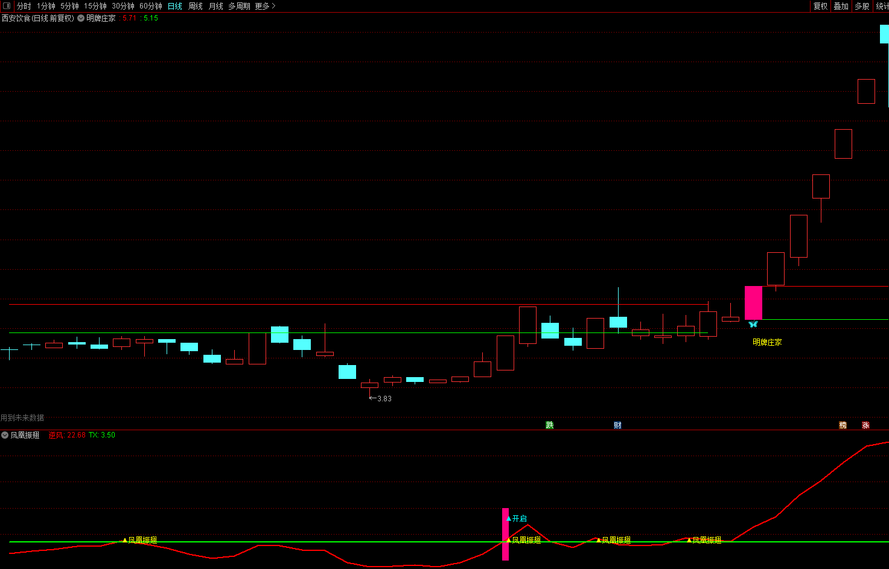
Task: Switch to 周线 weekly chart
Action: pyautogui.click(x=196, y=6)
